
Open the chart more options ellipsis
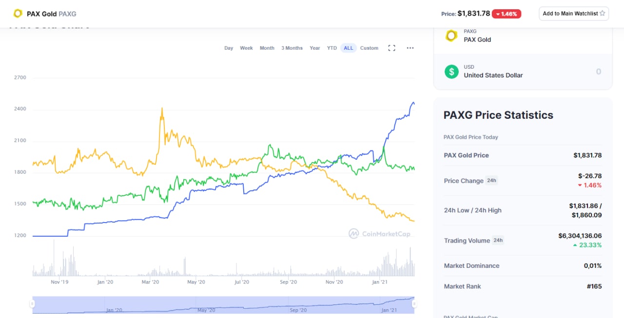[x=410, y=48]
